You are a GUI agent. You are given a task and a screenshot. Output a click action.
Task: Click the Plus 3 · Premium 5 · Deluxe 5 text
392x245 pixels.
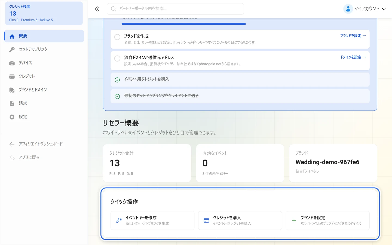(x=31, y=20)
